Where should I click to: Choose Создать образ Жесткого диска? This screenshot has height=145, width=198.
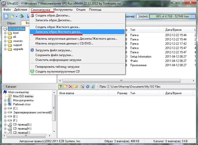coord(77,27)
